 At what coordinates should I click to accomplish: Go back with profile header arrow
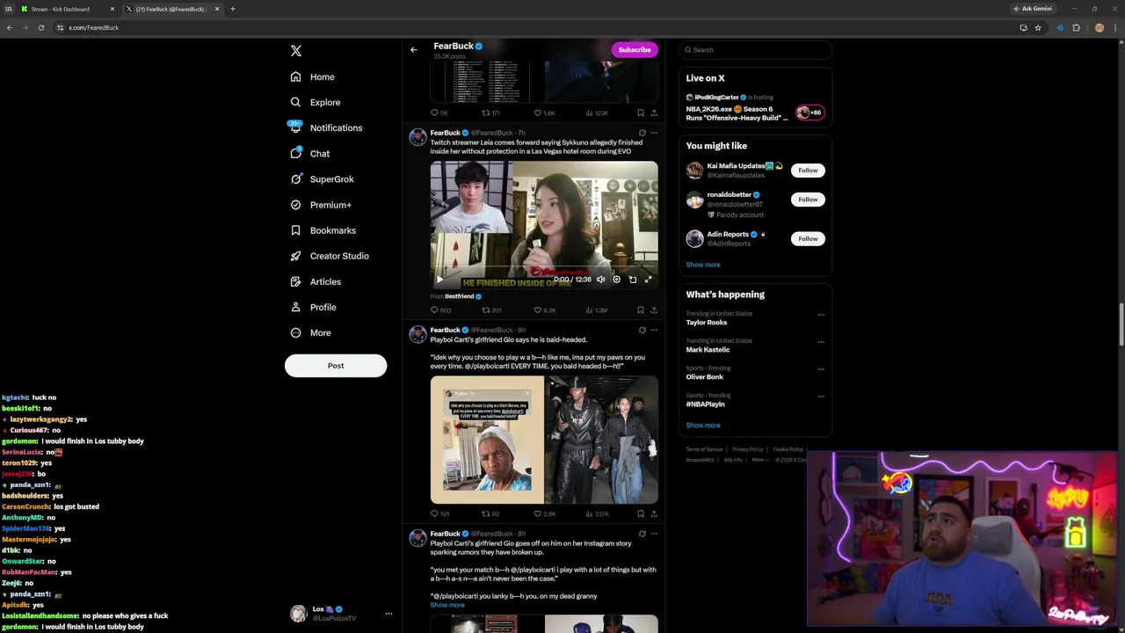(x=414, y=49)
